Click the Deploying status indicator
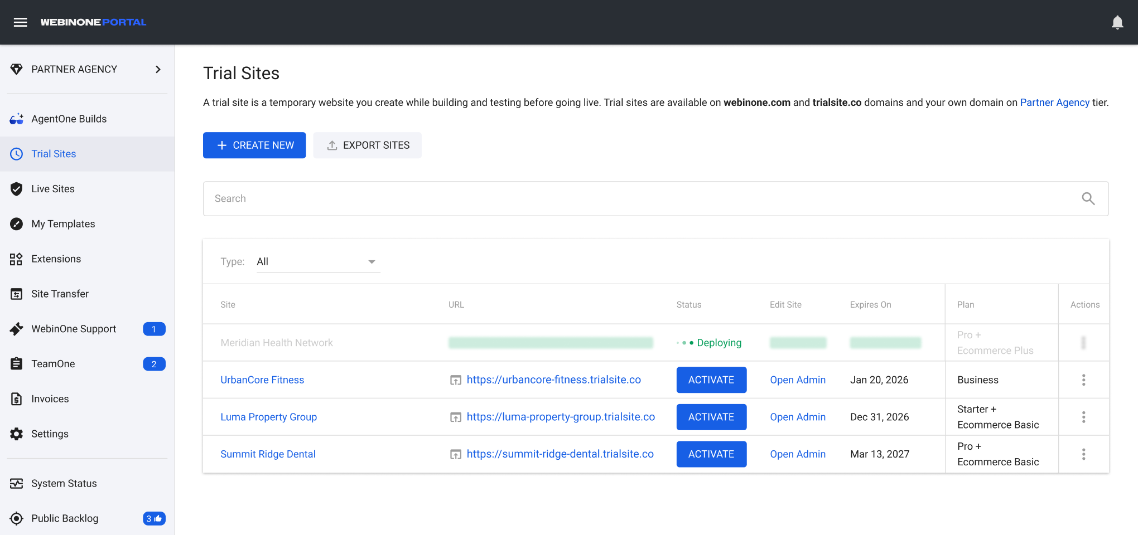 click(x=709, y=343)
